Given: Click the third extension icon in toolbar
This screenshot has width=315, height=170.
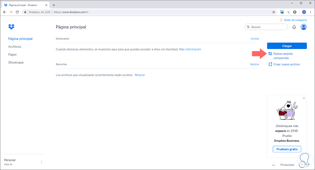Looking at the screenshot, I should [295, 12].
